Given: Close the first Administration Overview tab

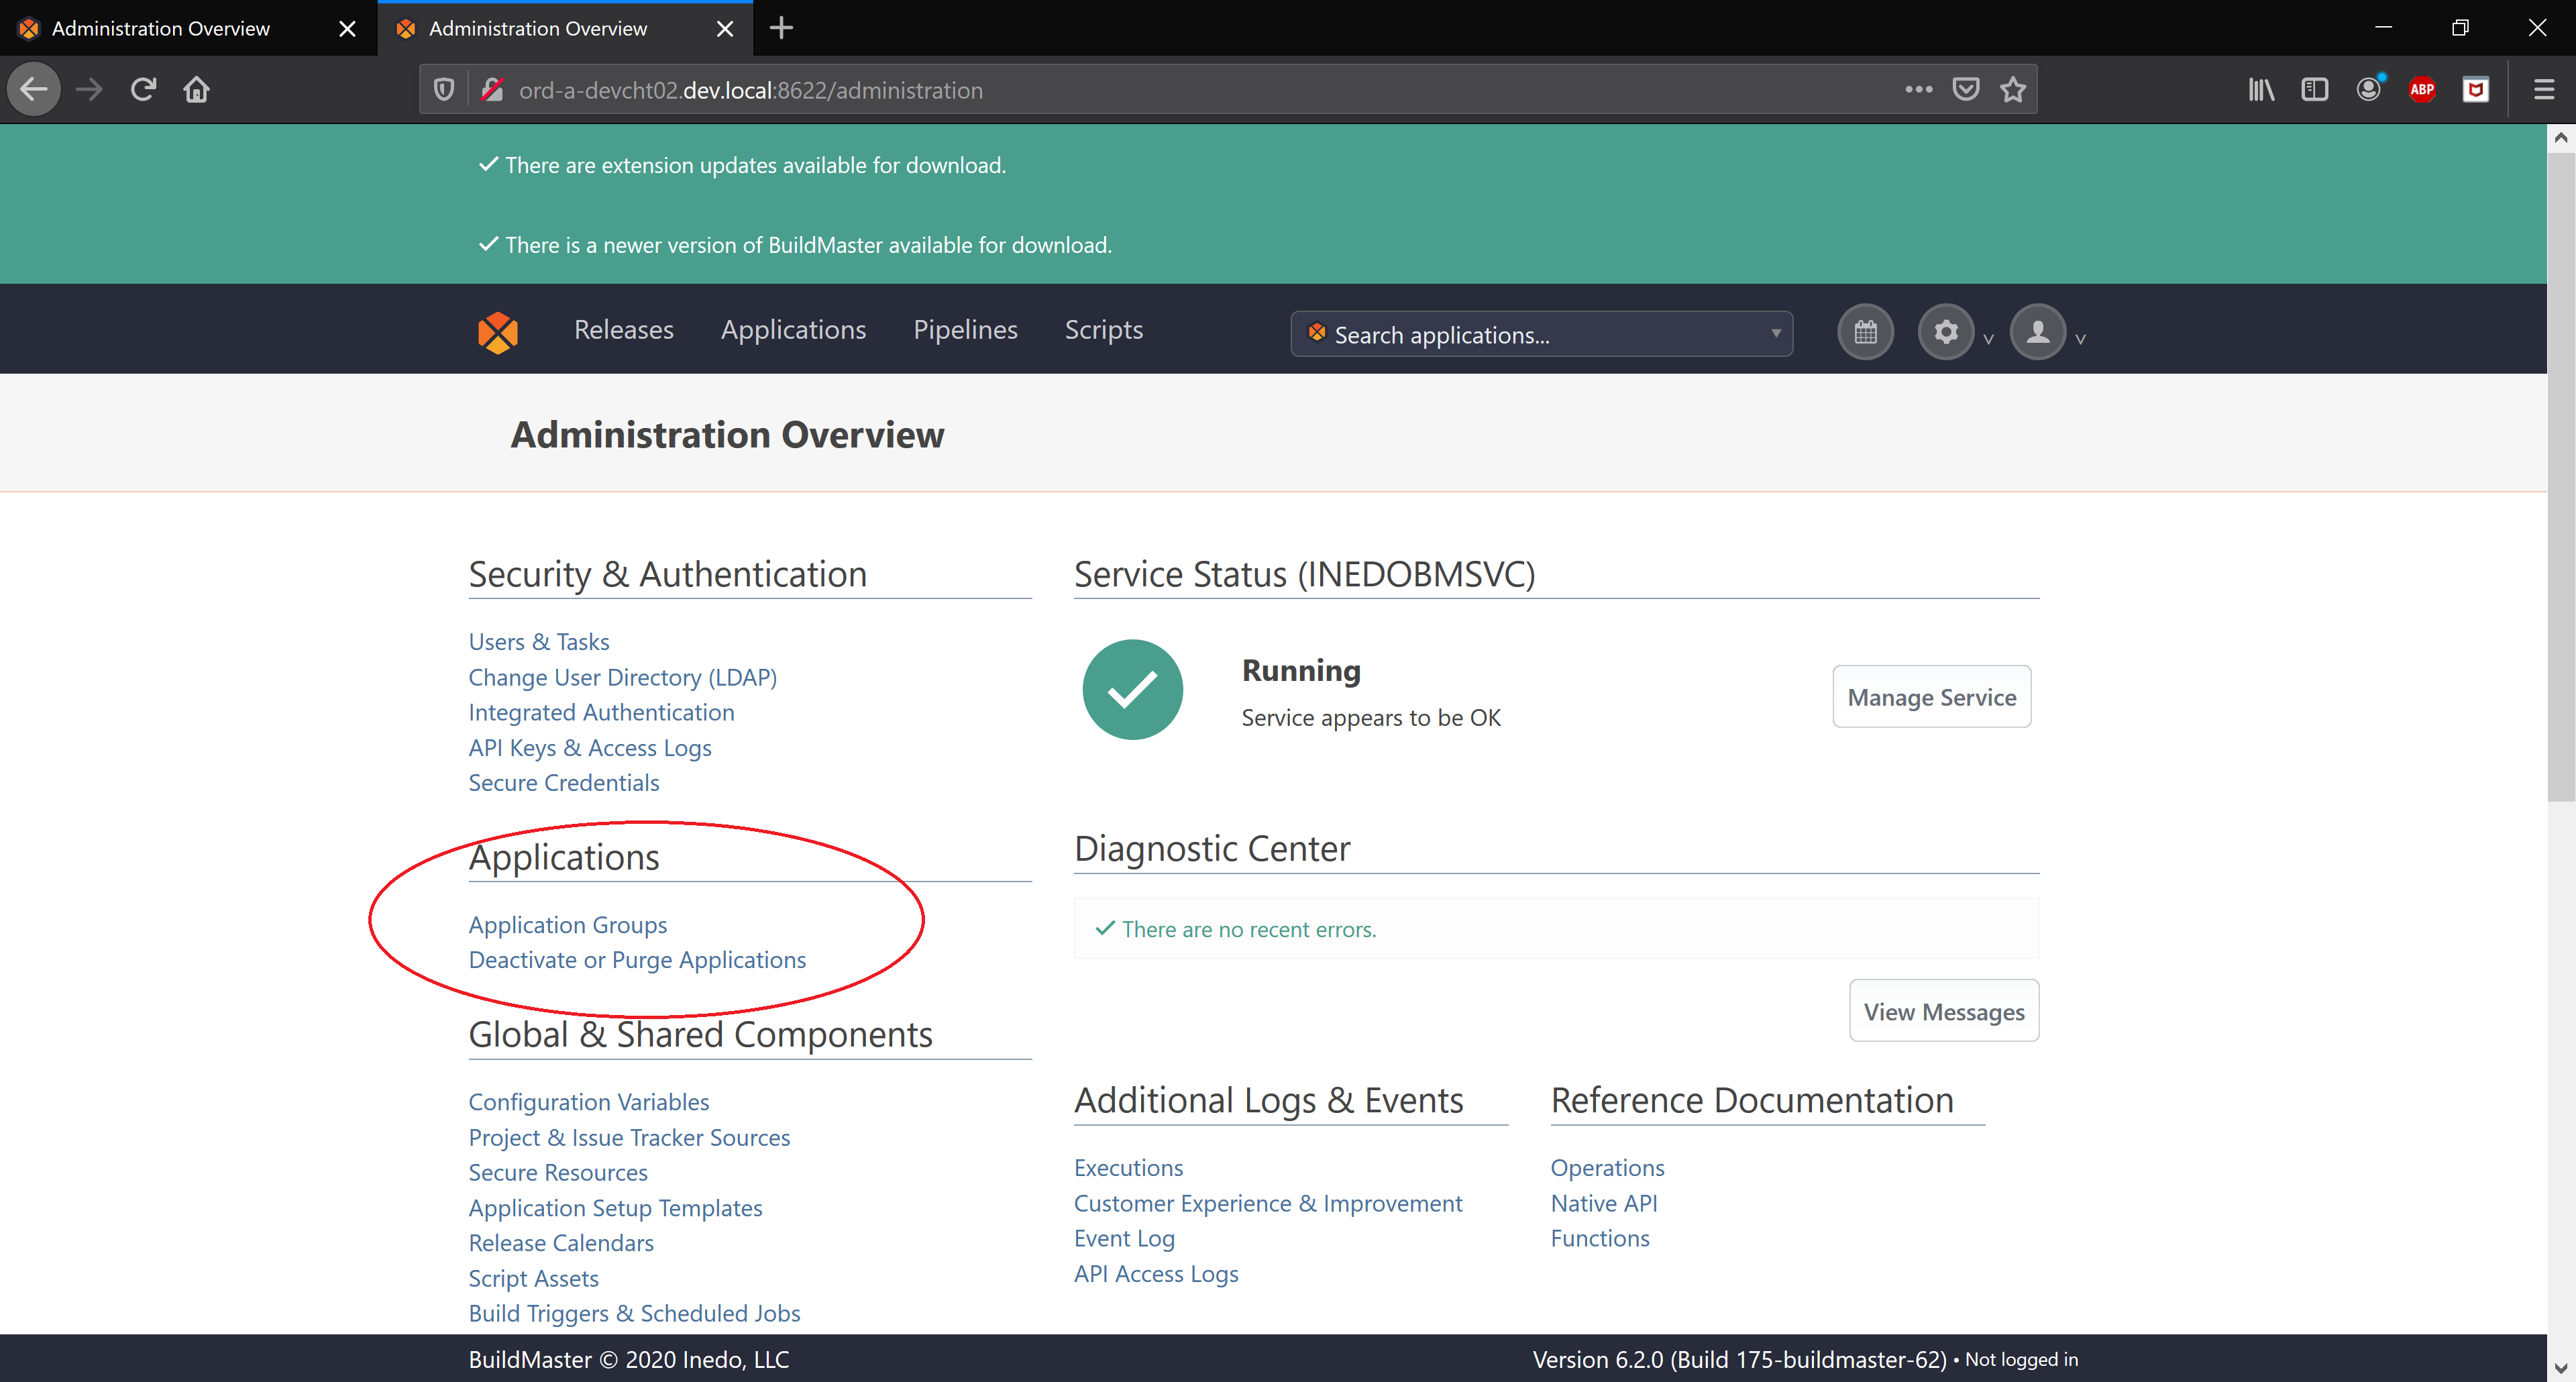Looking at the screenshot, I should (x=347, y=29).
